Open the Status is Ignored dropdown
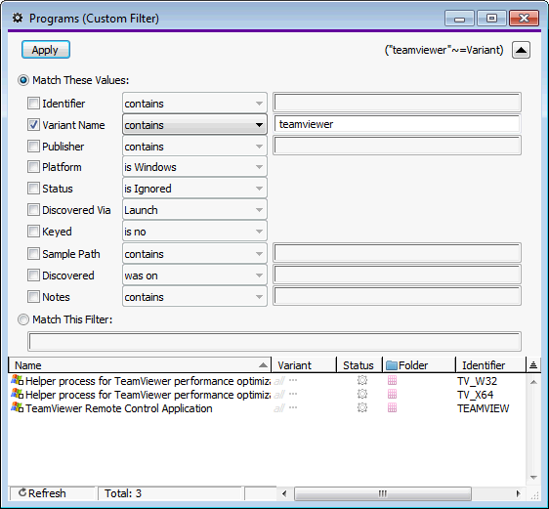This screenshot has height=509, width=549. coord(194,189)
